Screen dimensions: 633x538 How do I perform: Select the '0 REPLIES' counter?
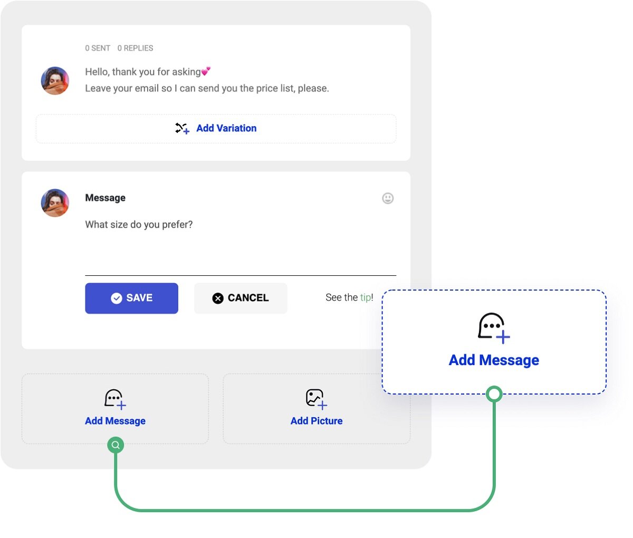point(135,48)
